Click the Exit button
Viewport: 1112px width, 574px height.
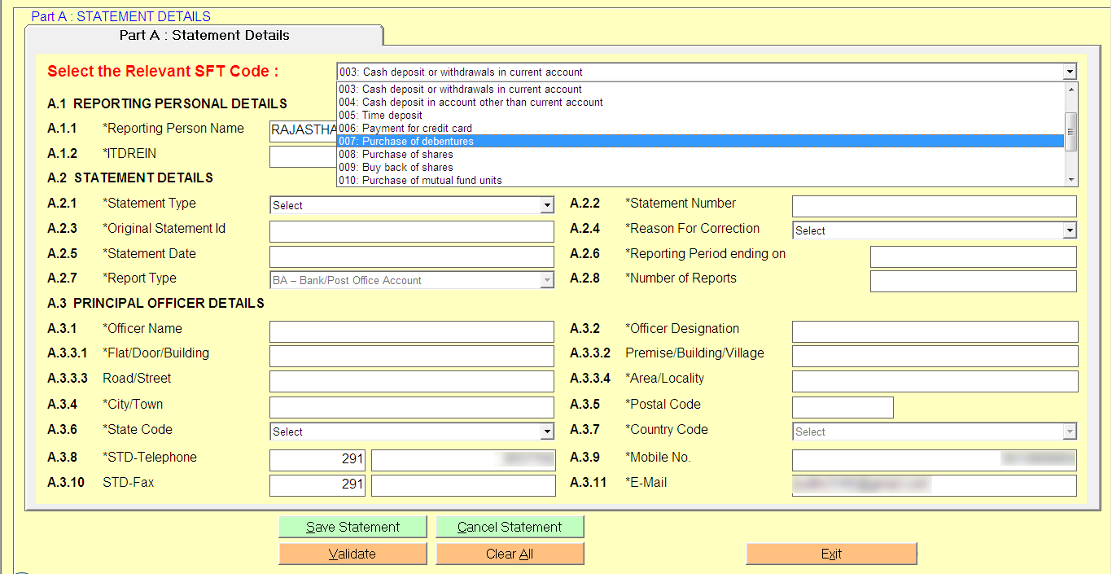pyautogui.click(x=831, y=554)
